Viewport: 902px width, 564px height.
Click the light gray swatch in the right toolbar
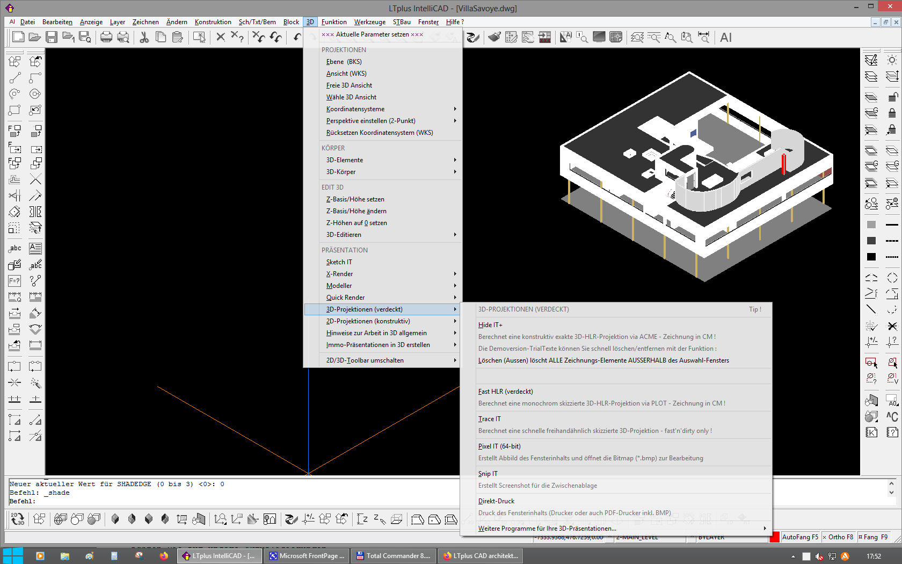pos(871,225)
